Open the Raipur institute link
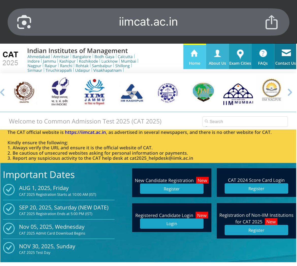 click(x=51, y=66)
